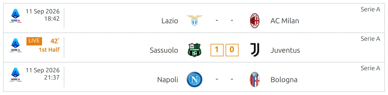388x95 pixels.
Task: Click the Lazio club crest
Action: (x=194, y=21)
